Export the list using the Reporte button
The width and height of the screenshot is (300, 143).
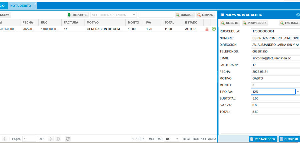[77, 15]
